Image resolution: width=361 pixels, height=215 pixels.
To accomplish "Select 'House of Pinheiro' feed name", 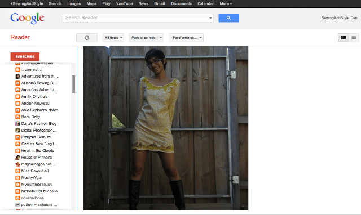I will 37,158.
